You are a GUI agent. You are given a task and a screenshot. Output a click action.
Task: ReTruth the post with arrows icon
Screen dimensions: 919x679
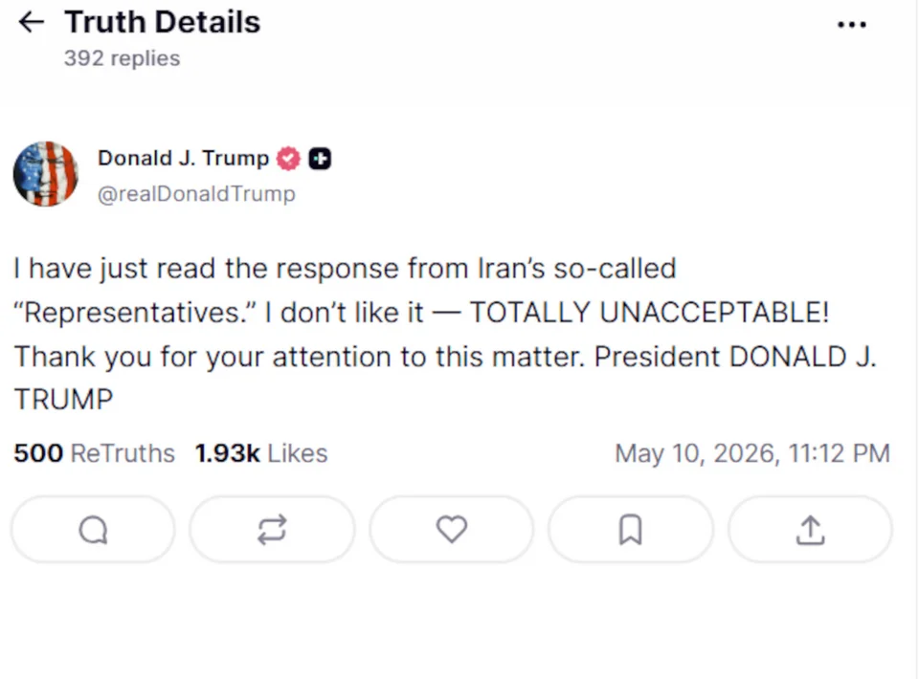(272, 530)
